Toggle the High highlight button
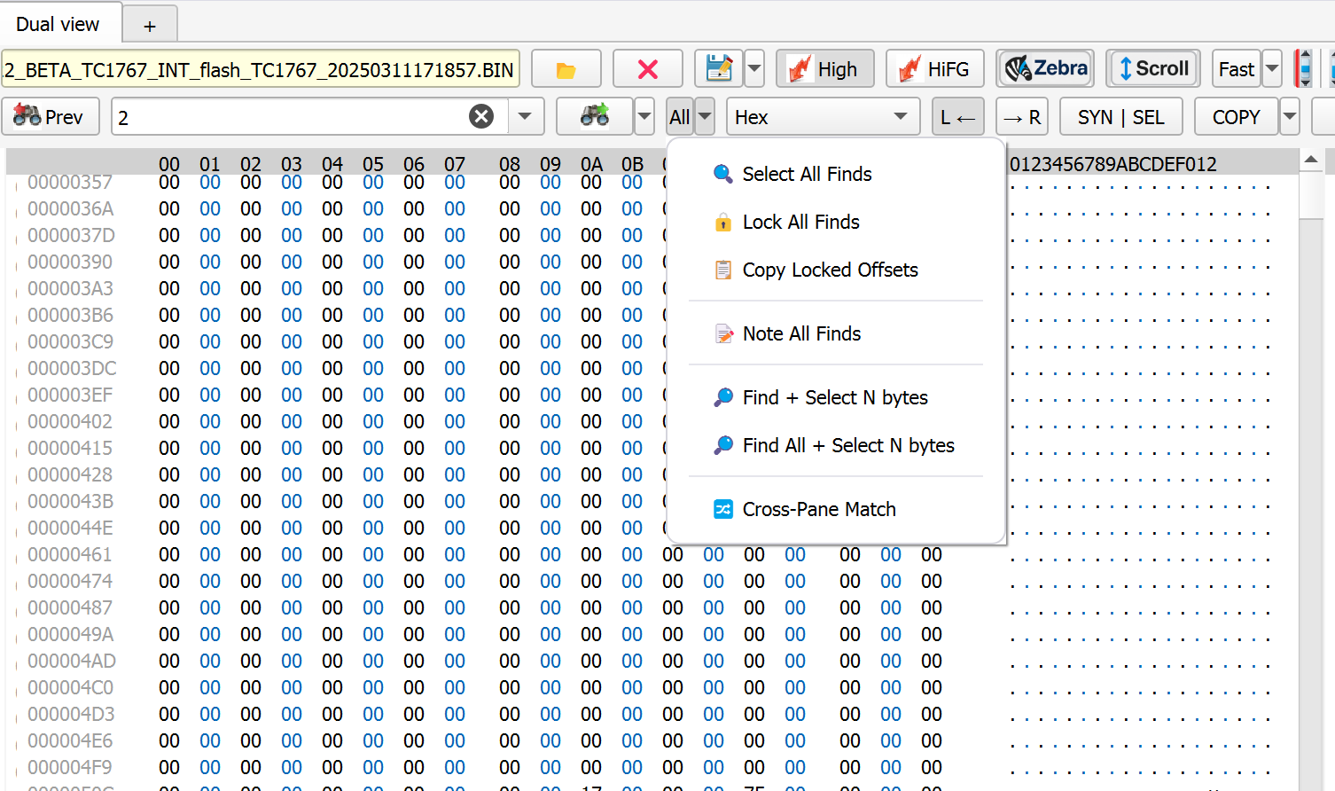Screen dimensions: 1335x791 824,69
